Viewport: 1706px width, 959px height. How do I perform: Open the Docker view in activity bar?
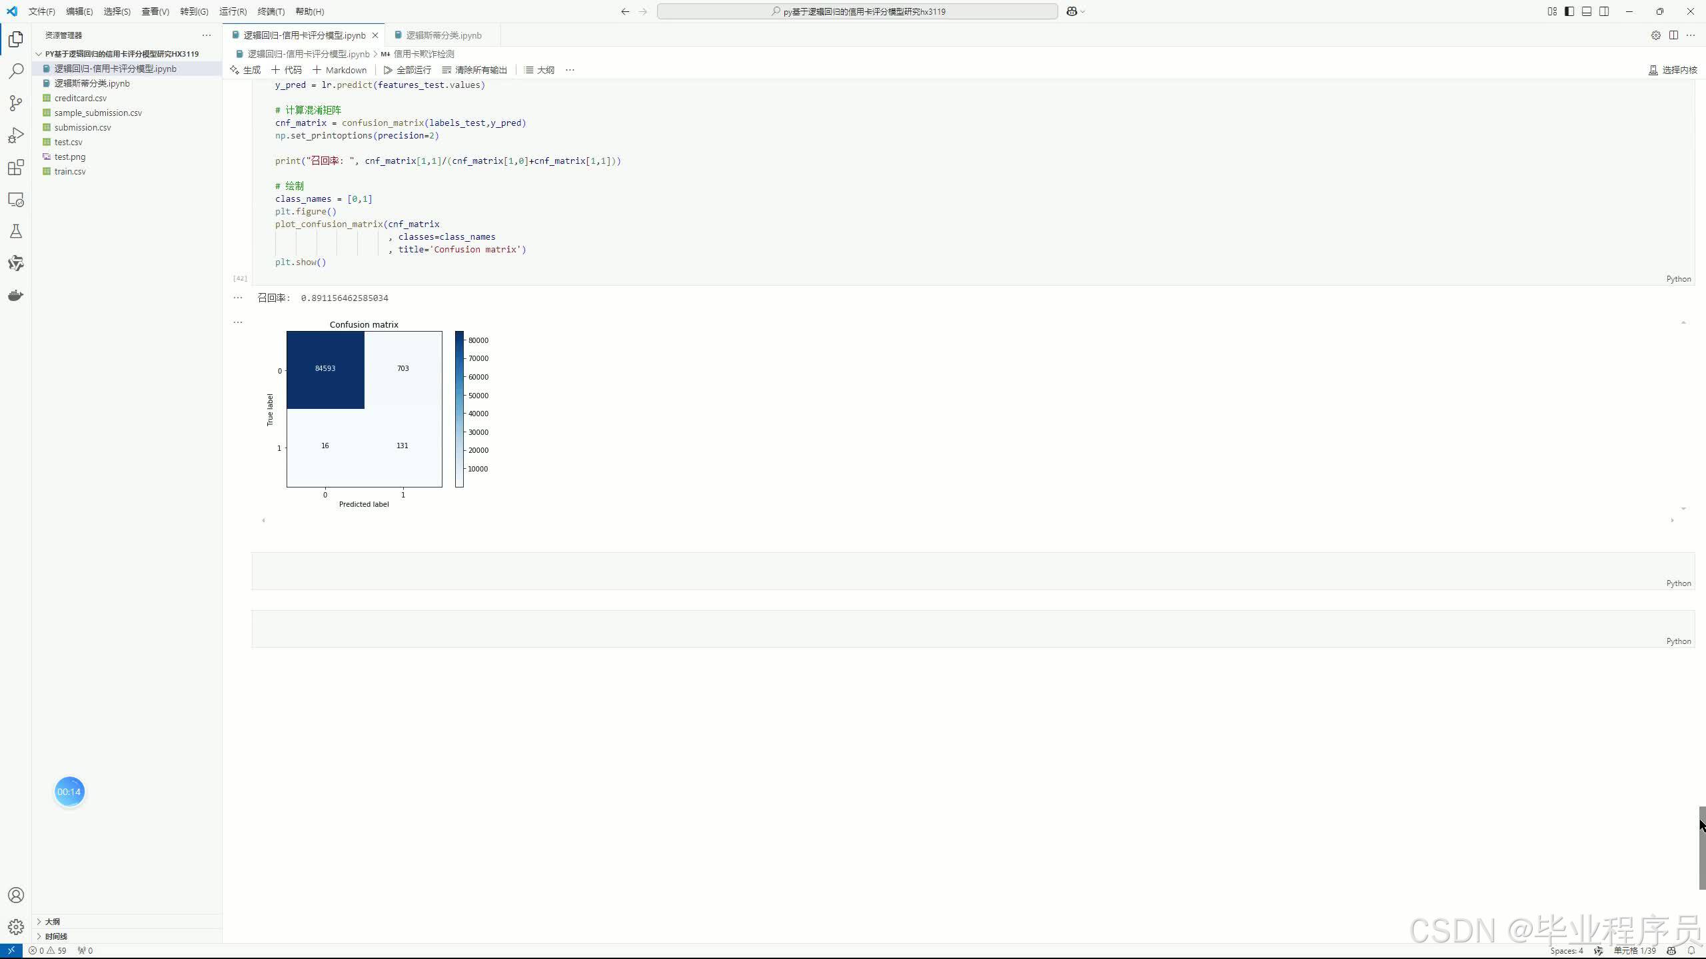(16, 295)
